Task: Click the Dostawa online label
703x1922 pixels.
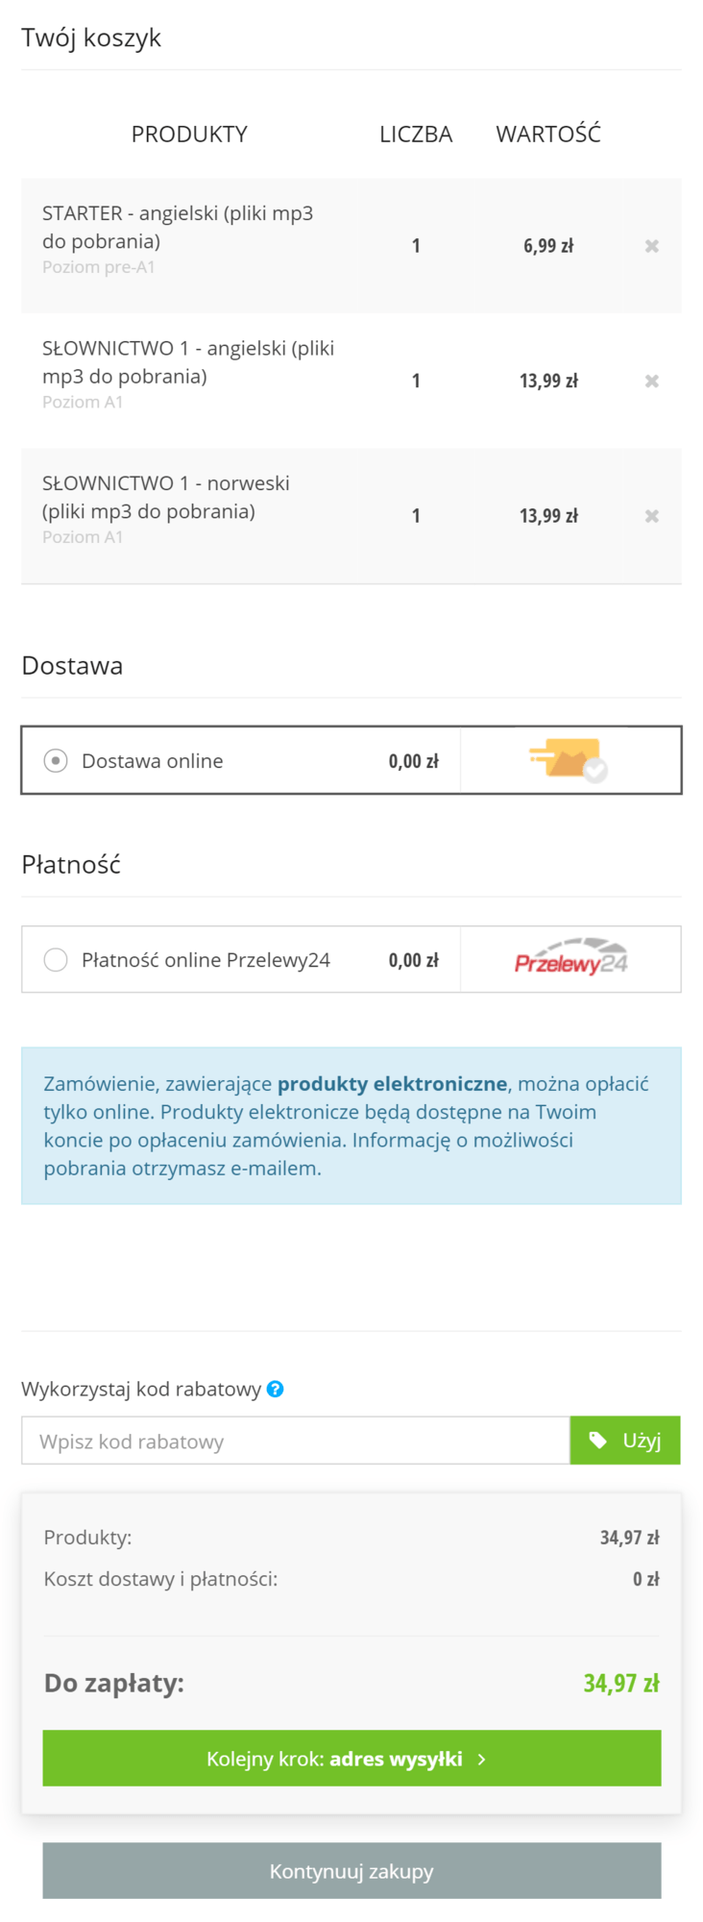Action: [x=153, y=761]
